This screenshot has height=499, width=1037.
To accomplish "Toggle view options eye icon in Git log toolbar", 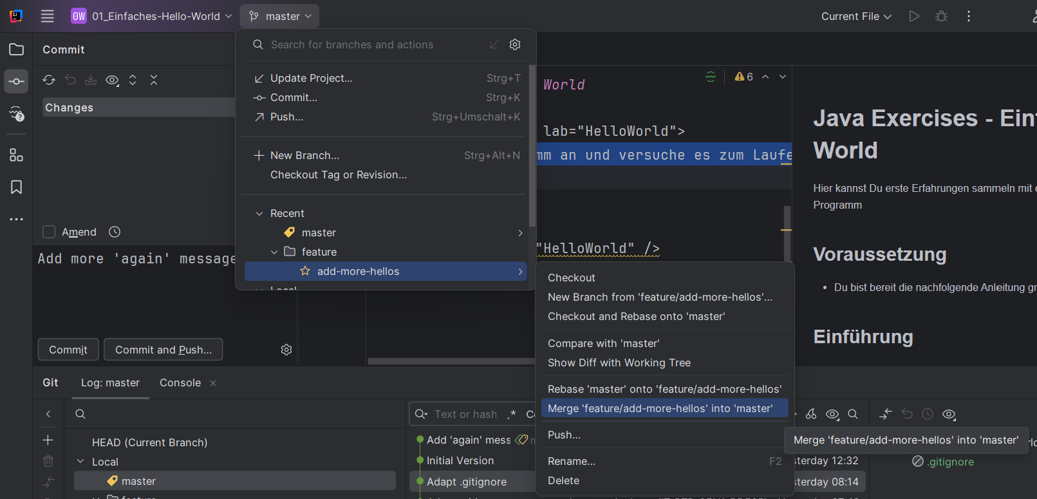I will [832, 414].
